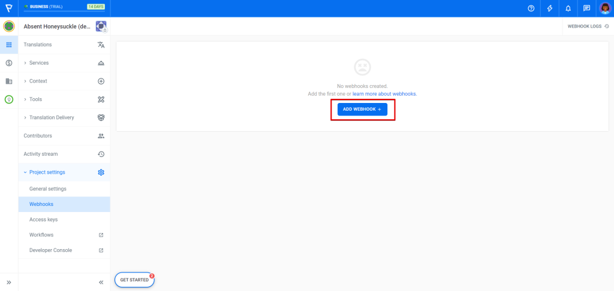Click the dollar billing icon in left rail
The image size is (614, 291).
pos(9,63)
